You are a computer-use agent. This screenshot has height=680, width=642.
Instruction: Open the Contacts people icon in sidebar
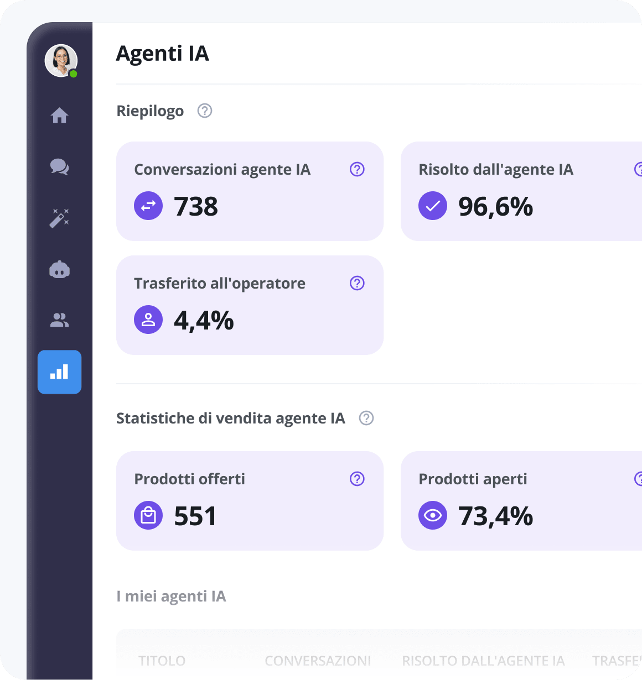(59, 320)
